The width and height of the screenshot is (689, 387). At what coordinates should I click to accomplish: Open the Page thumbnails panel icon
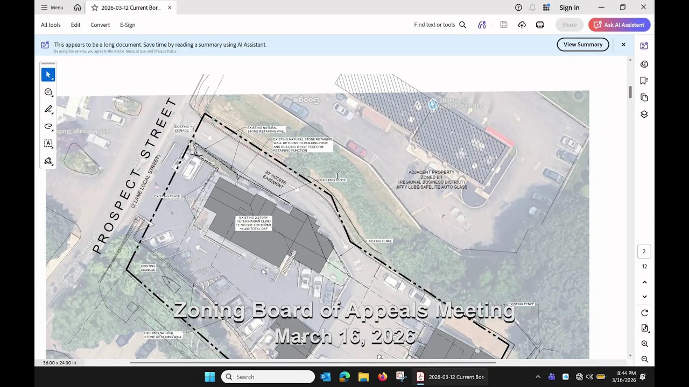pos(644,97)
